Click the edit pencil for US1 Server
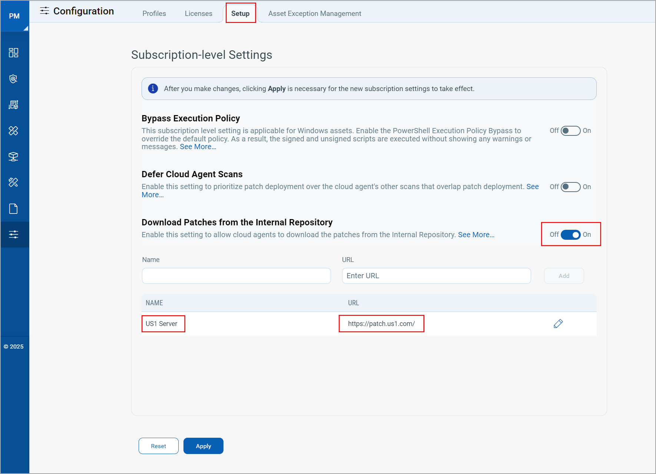The image size is (656, 474). [x=558, y=323]
